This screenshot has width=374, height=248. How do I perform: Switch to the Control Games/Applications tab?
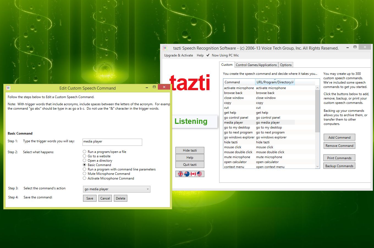point(256,65)
